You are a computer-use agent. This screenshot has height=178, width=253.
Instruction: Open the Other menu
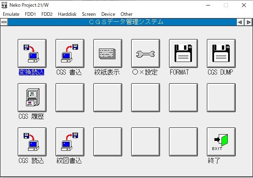click(126, 14)
